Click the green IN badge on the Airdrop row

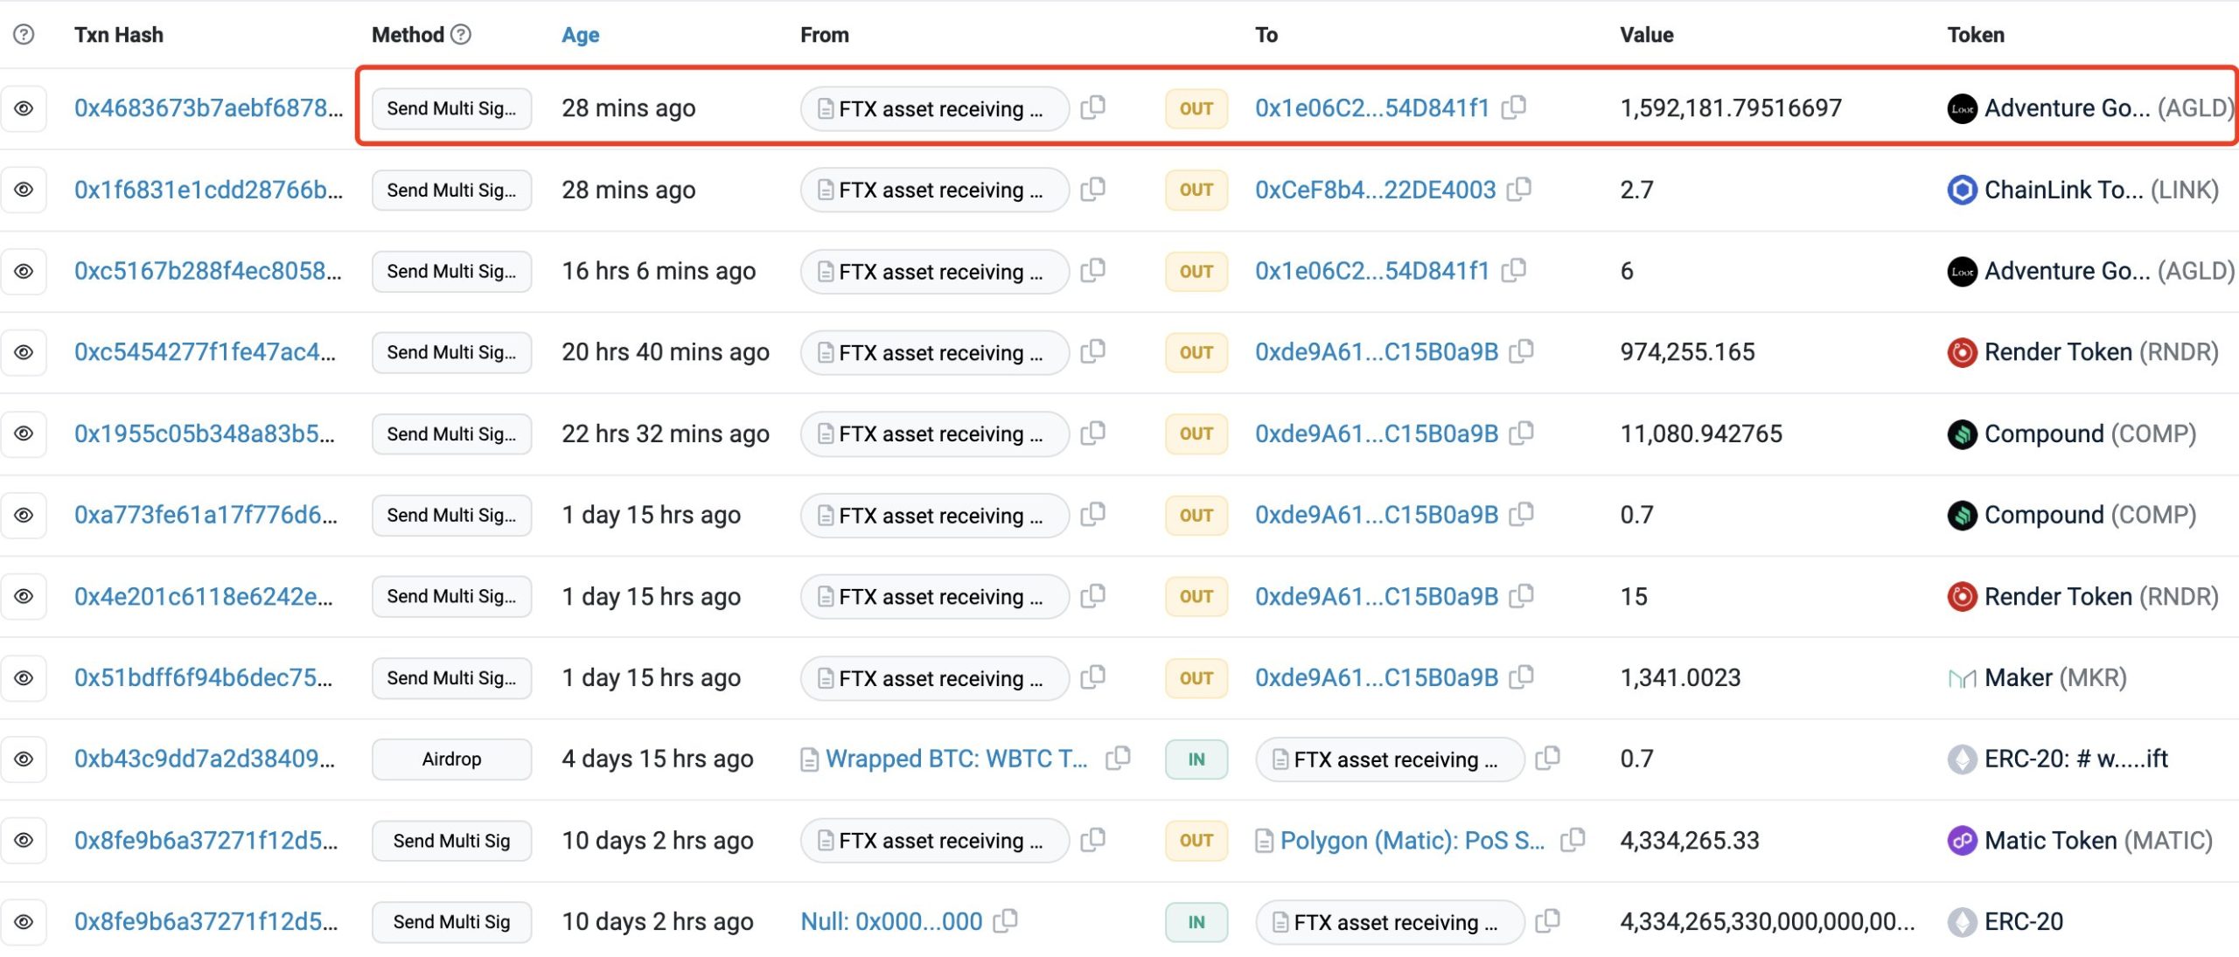[x=1196, y=759]
